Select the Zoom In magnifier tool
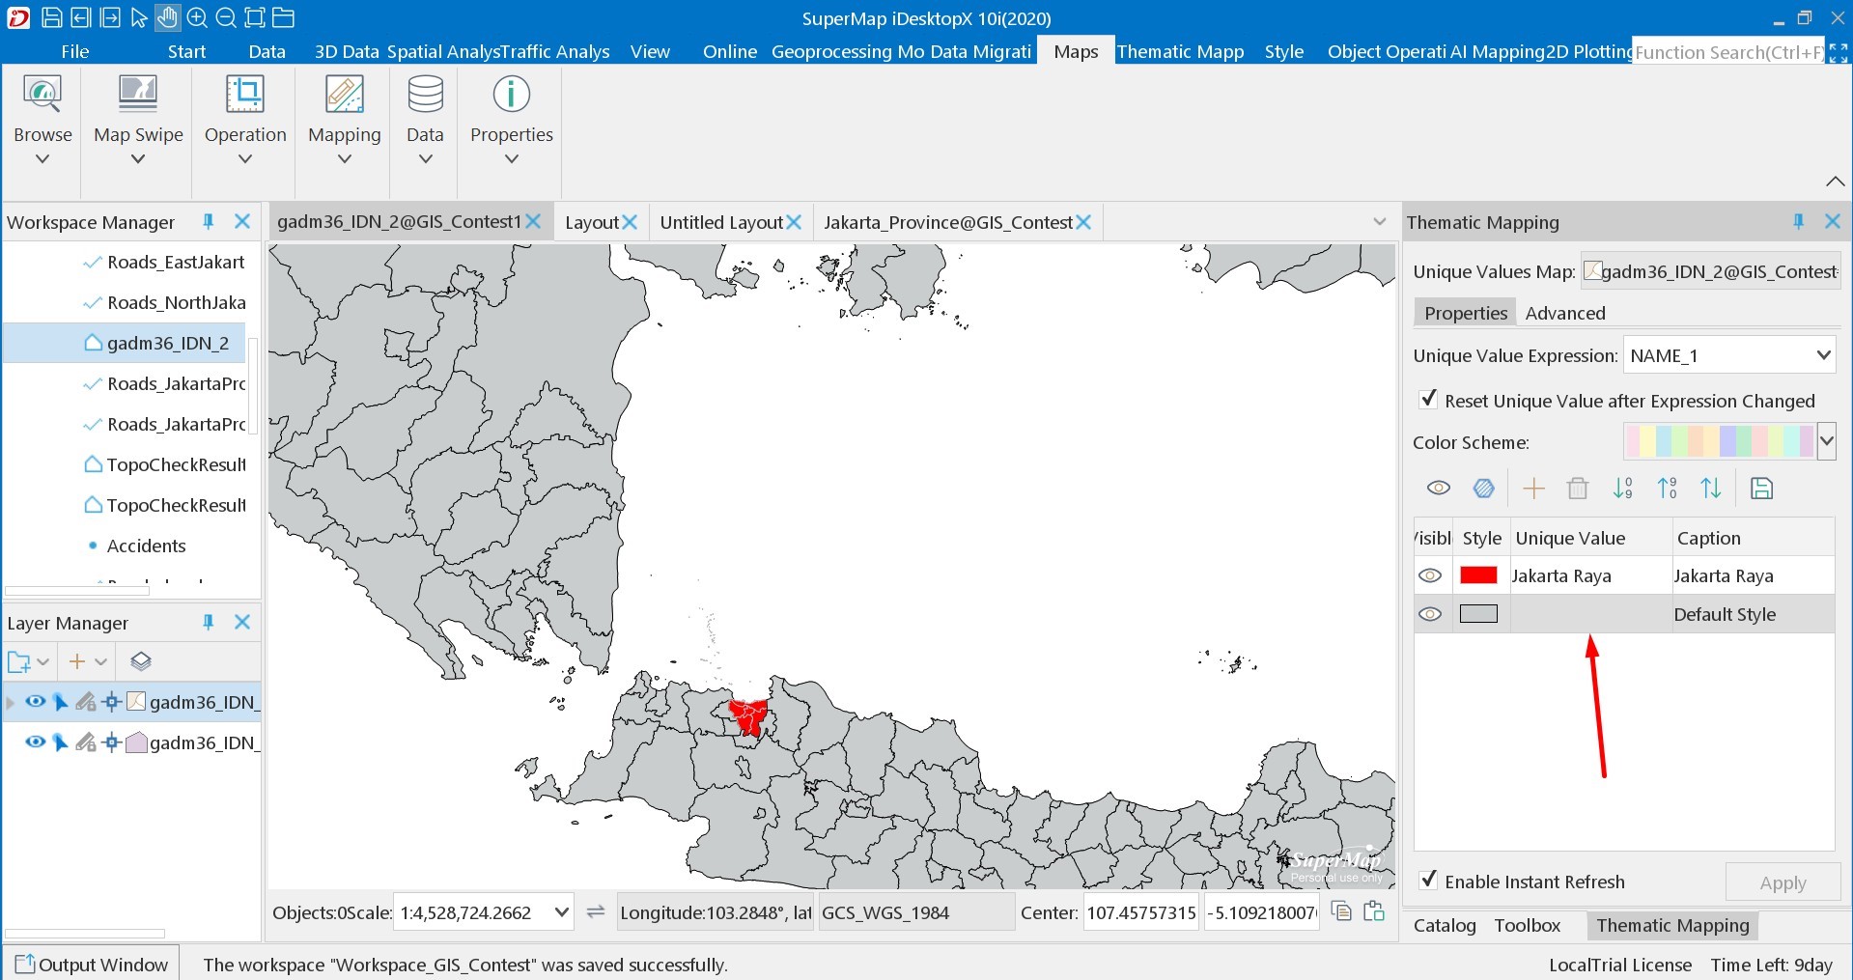1853x980 pixels. click(x=197, y=17)
